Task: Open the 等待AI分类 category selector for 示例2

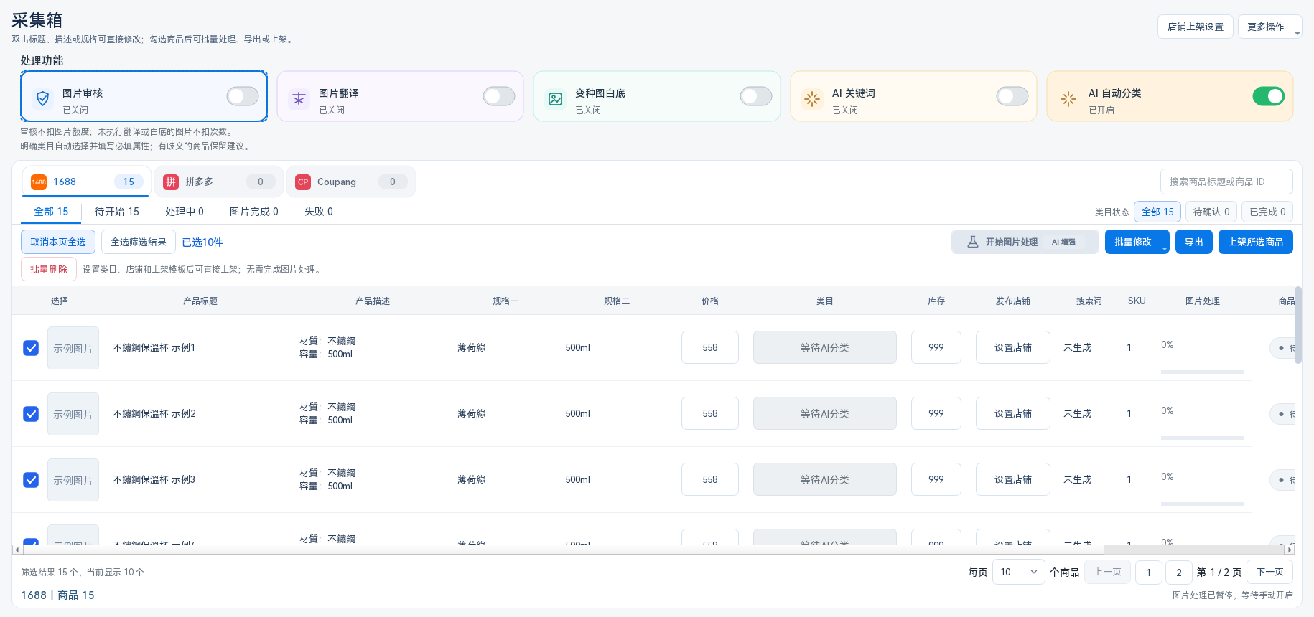Action: (824, 413)
